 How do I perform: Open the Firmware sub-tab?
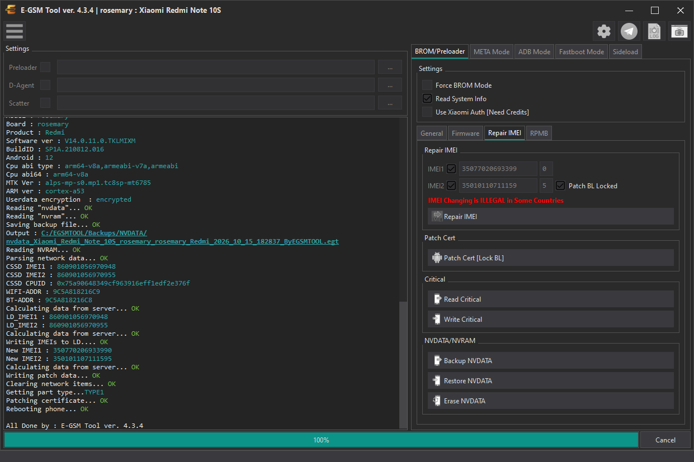point(465,133)
